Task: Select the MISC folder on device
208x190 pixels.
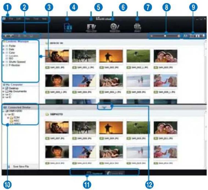Action: point(16,121)
